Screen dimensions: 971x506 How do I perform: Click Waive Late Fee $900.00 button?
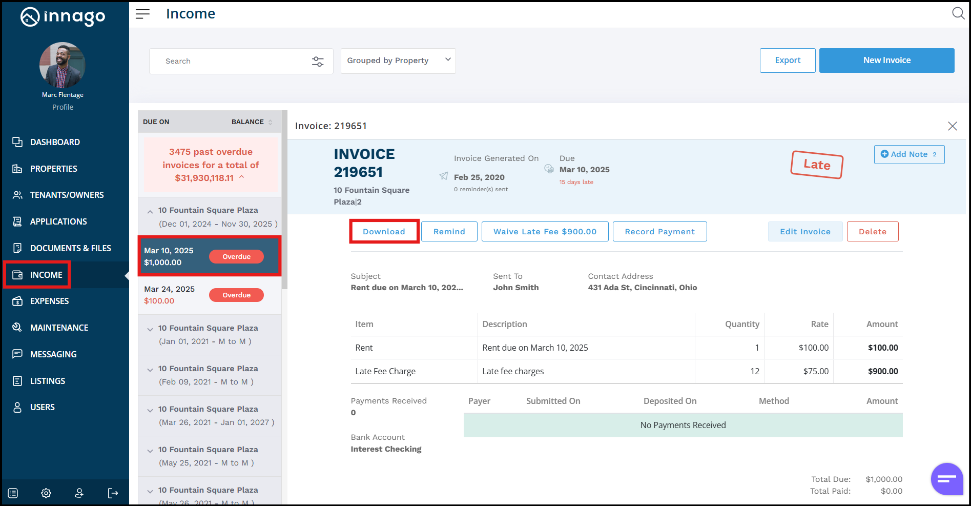pos(545,232)
